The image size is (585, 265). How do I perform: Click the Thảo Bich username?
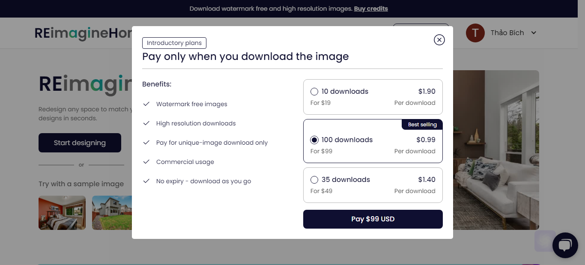tap(507, 33)
